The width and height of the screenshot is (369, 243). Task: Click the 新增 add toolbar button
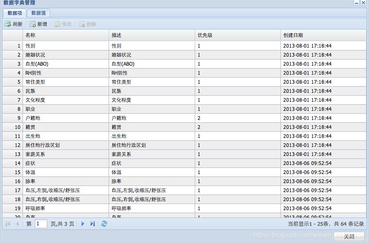pos(39,24)
